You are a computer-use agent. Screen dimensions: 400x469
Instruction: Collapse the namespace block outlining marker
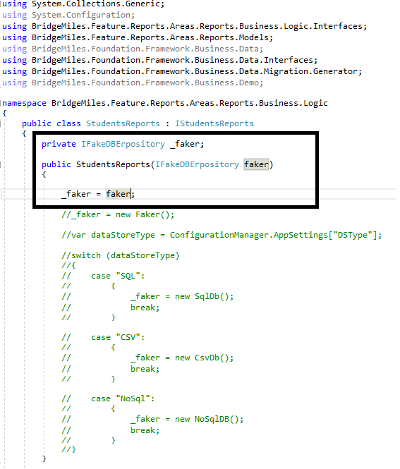tap(1, 103)
